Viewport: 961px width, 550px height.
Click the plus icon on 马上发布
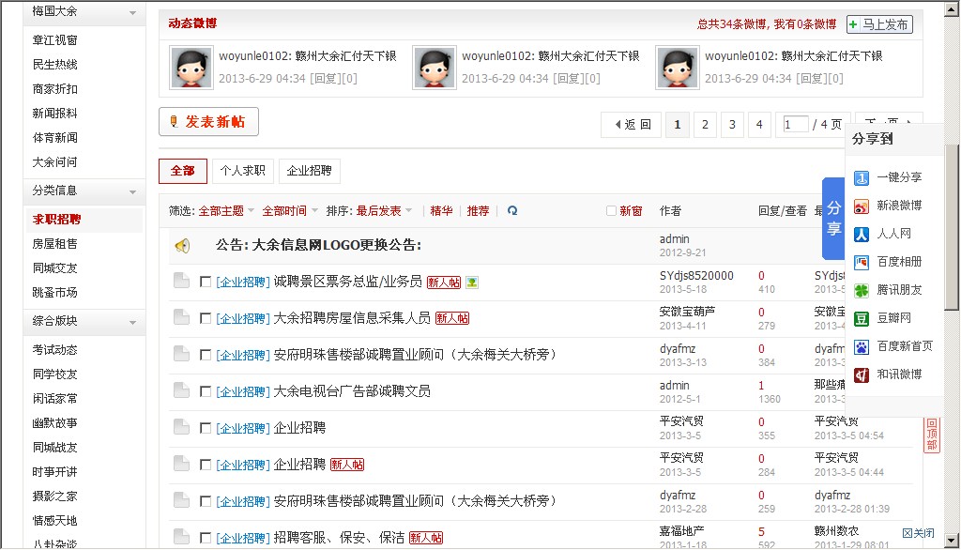point(853,24)
